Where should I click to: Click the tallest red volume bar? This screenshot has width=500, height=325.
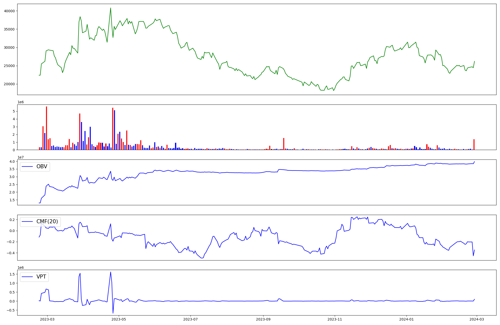pyautogui.click(x=46, y=128)
